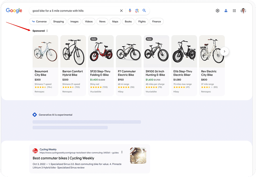Click the Sponsored label text

39,31
